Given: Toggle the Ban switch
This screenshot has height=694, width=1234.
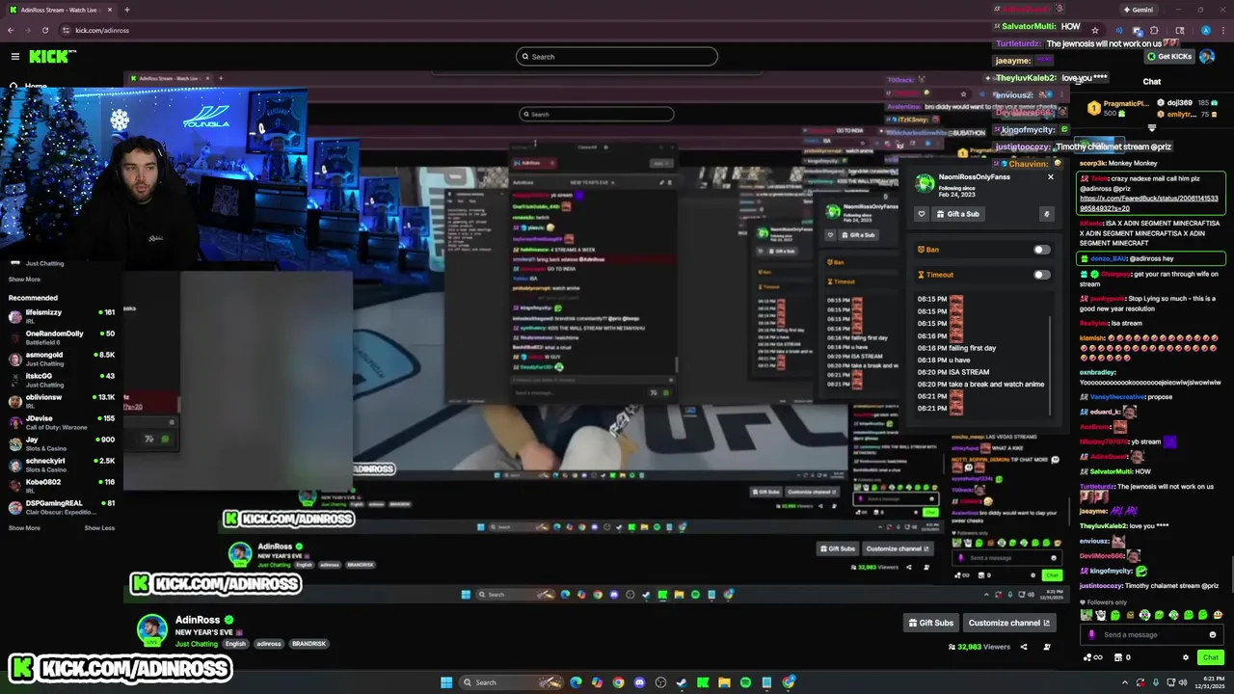Looking at the screenshot, I should pyautogui.click(x=1041, y=250).
